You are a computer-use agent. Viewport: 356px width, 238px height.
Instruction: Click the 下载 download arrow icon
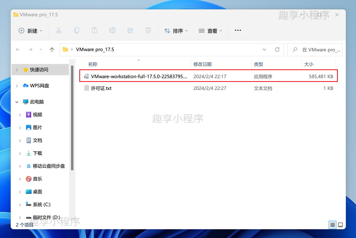[28, 153]
